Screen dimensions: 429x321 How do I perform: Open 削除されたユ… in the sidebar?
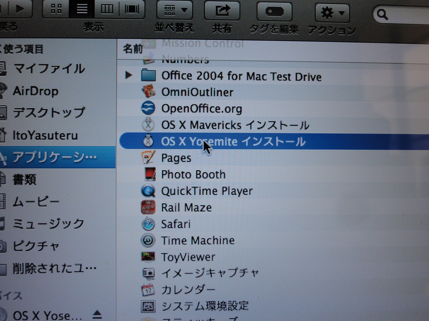(x=55, y=268)
